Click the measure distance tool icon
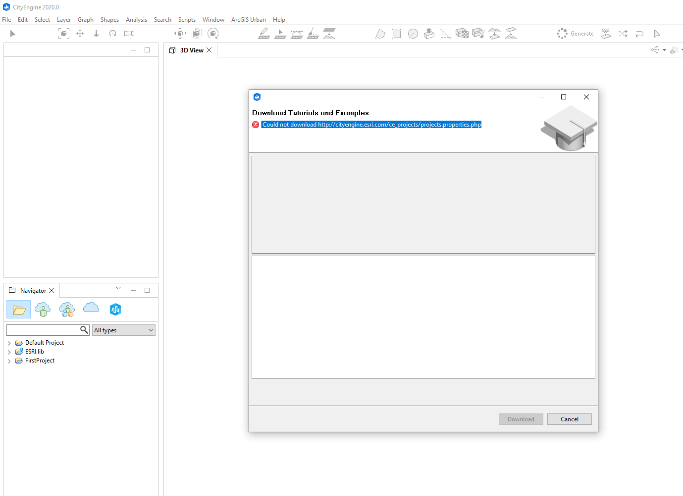683x496 pixels. tap(129, 34)
